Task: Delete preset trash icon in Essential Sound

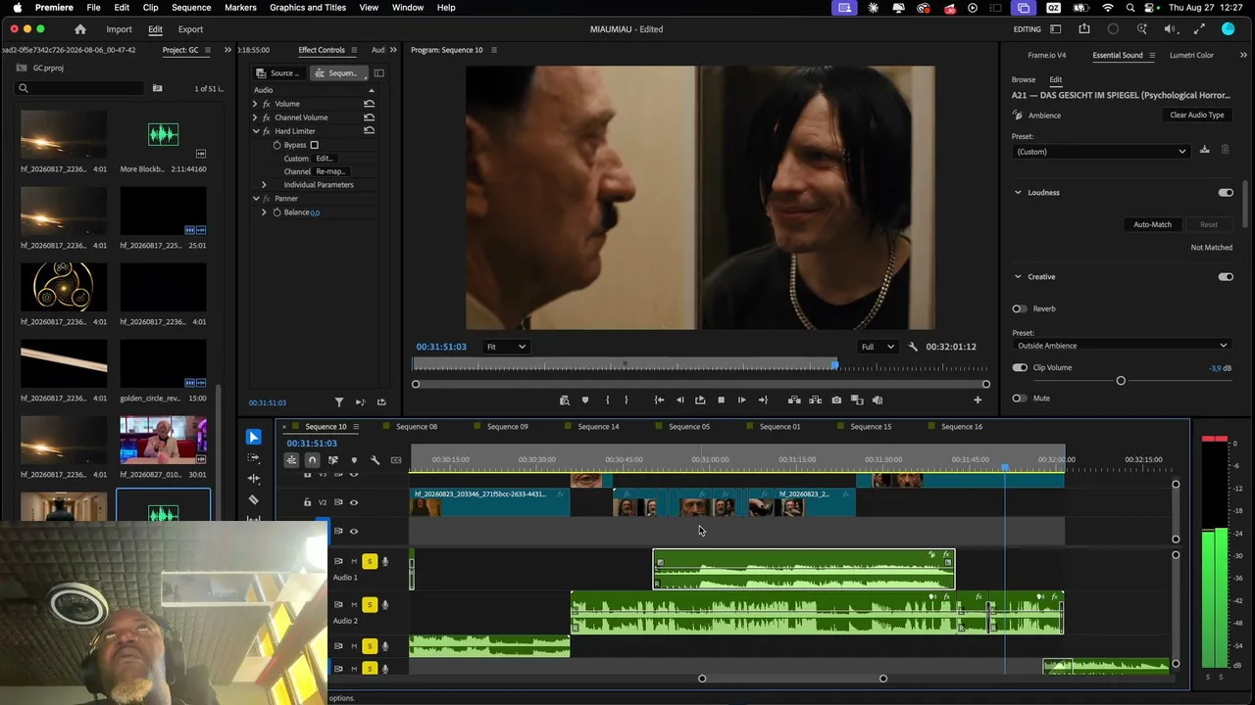Action: pyautogui.click(x=1225, y=150)
